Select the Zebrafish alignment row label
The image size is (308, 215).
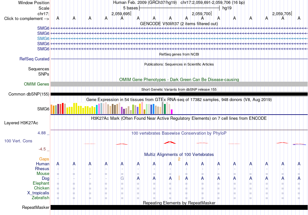click(41, 198)
